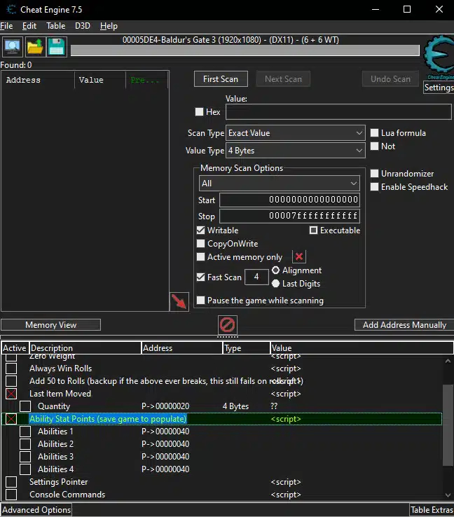
Task: Open the Value Type dropdown
Action: (296, 151)
